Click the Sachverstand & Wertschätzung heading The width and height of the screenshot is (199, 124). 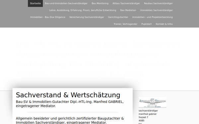pos(68,95)
